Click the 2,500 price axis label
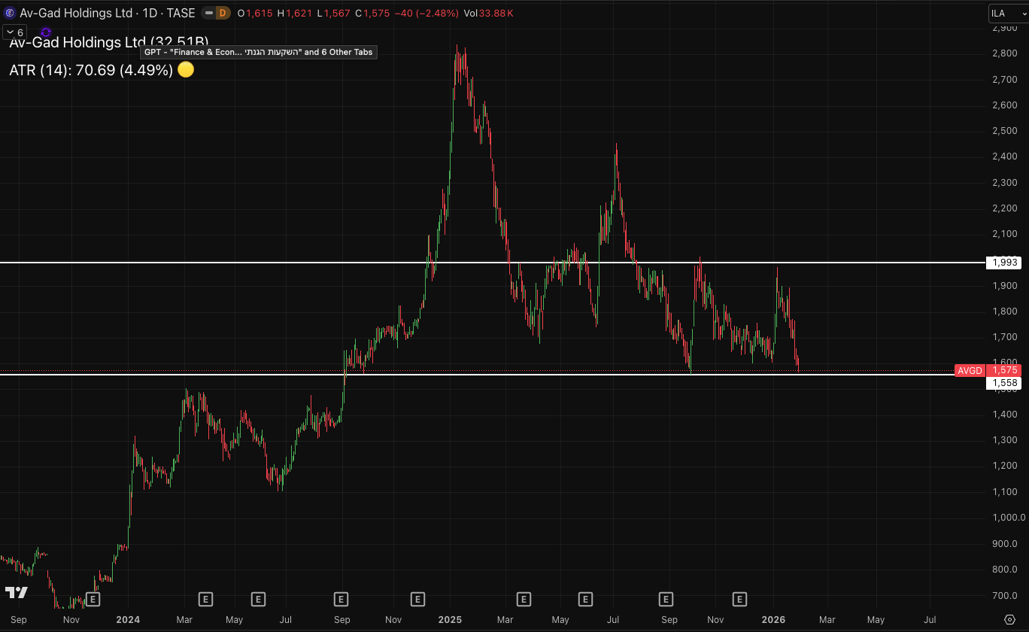The image size is (1029, 632). coord(1006,131)
